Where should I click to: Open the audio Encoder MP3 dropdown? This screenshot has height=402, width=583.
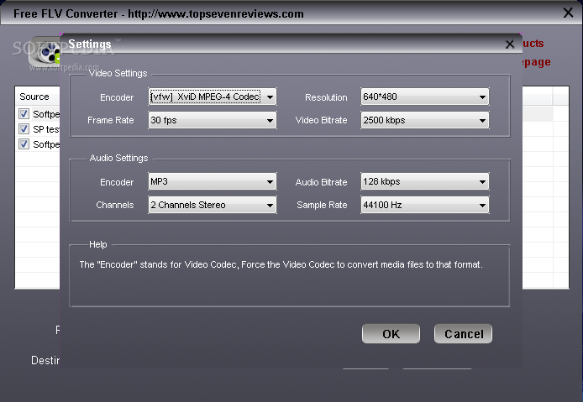(213, 181)
